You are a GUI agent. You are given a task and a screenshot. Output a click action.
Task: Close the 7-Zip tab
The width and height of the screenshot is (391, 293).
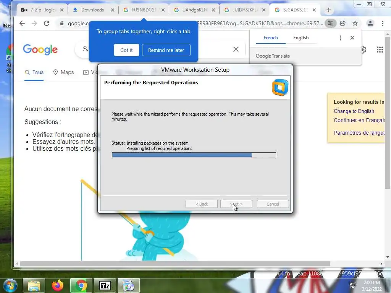[62, 10]
